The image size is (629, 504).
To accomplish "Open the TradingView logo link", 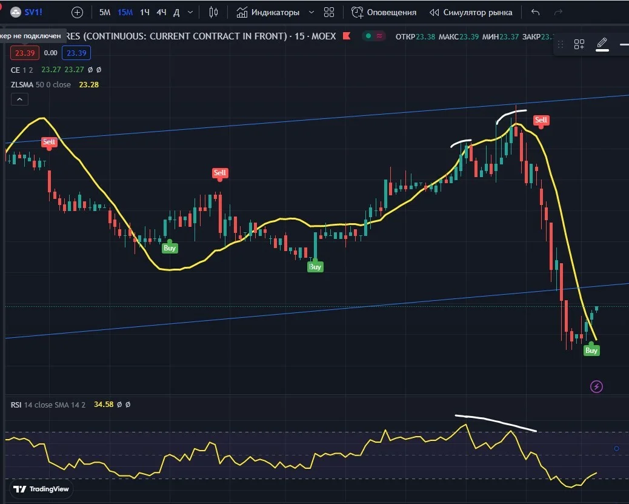I will pyautogui.click(x=41, y=489).
